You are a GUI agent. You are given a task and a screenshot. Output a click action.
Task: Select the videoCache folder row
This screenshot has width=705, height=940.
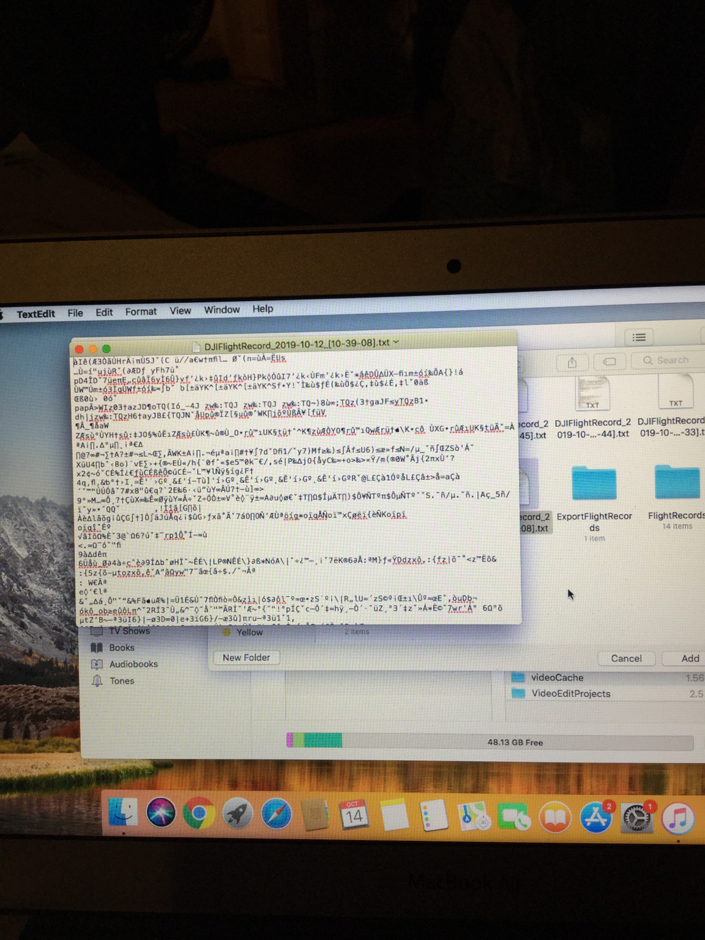606,677
